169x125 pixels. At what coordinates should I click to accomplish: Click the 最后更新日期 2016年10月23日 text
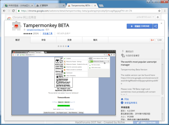click(135, 114)
